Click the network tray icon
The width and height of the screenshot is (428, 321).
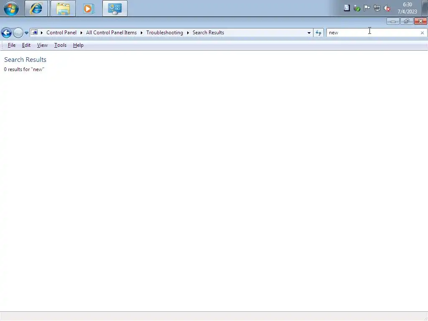[377, 8]
